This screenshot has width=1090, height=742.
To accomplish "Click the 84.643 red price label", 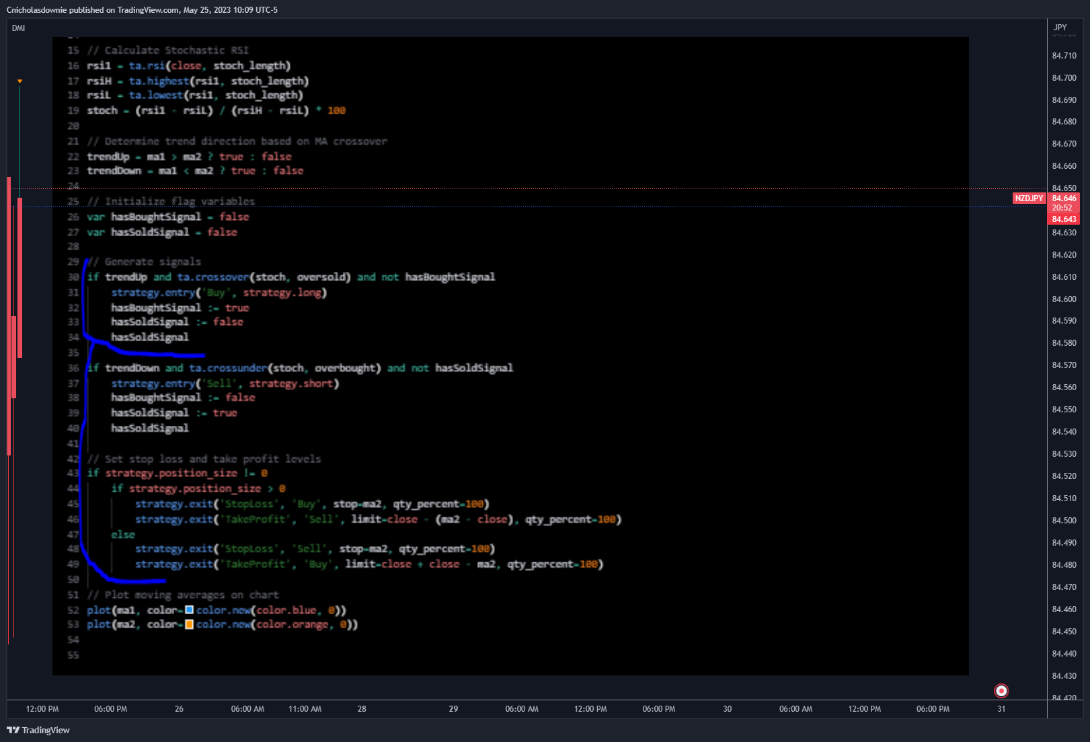I will (x=1064, y=219).
